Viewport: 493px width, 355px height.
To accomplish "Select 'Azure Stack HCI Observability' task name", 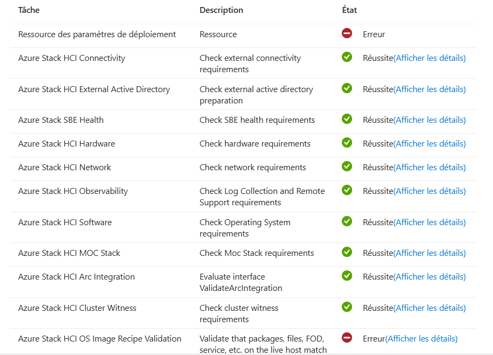I will click(x=73, y=191).
